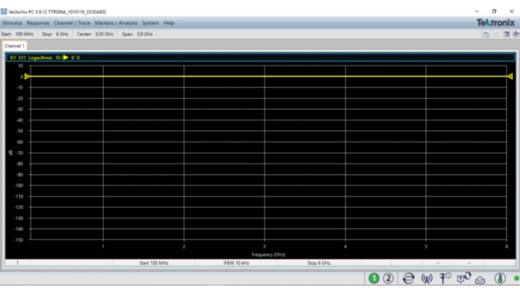
Task: Click the IFBW 10 kHz status cell
Action: point(236,263)
